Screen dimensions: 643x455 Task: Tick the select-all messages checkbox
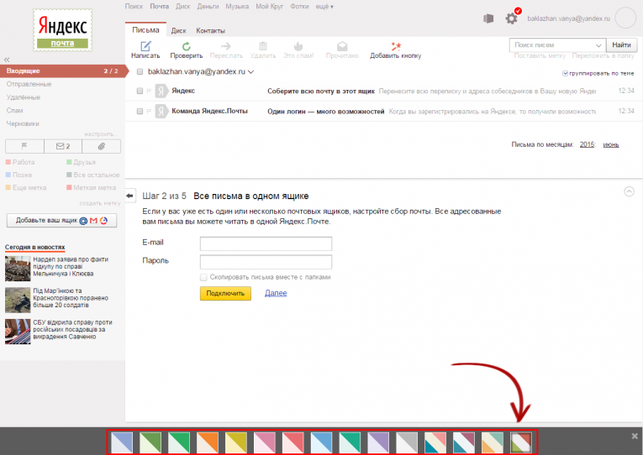click(140, 71)
